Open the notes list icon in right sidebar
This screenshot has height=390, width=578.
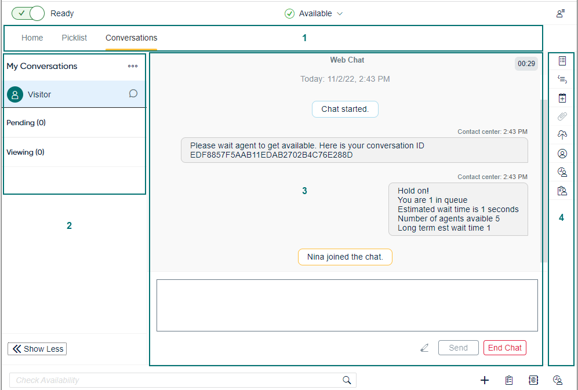click(x=561, y=61)
